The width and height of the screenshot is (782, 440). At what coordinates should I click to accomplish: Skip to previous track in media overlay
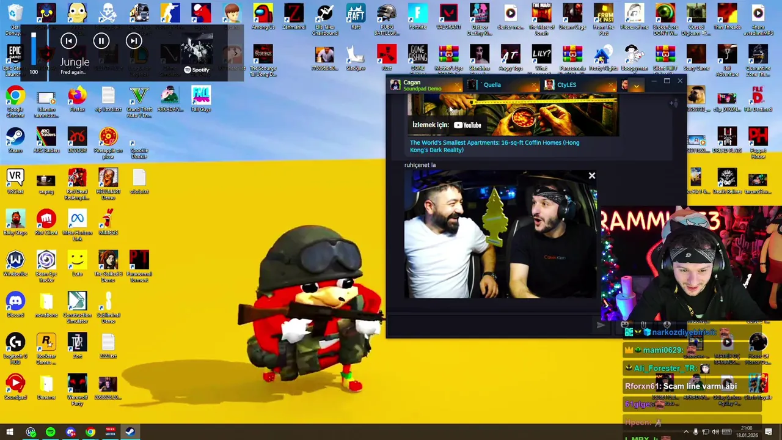click(x=68, y=41)
